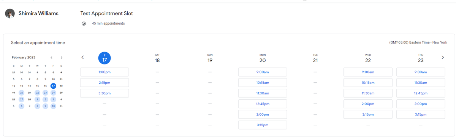Click the 45 min appointments text
The width and height of the screenshot is (456, 138).
pyautogui.click(x=108, y=24)
